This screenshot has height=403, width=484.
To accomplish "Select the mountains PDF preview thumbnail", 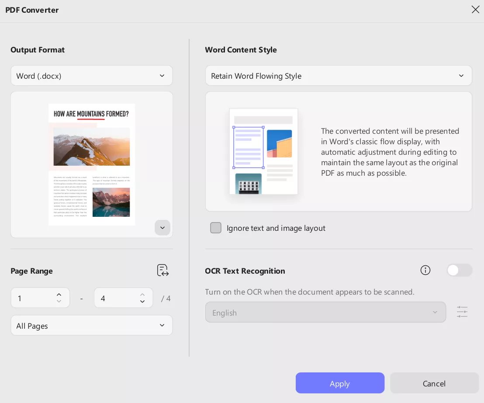I will (x=91, y=165).
